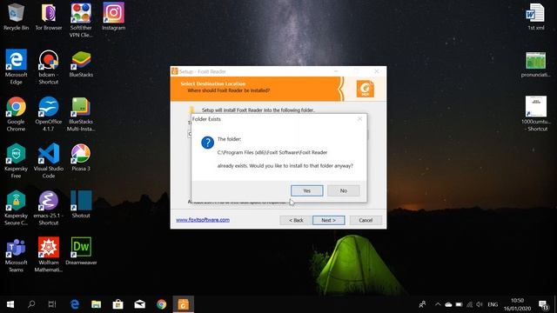Open clock showing 10:50
The height and width of the screenshot is (313, 557).
517,304
